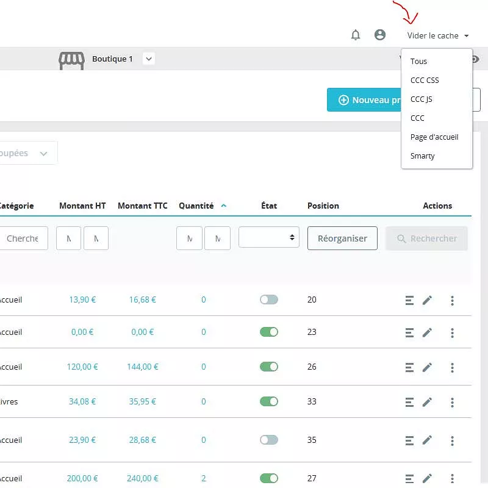Select Page d'accueil cache option
Image resolution: width=488 pixels, height=488 pixels.
point(434,137)
